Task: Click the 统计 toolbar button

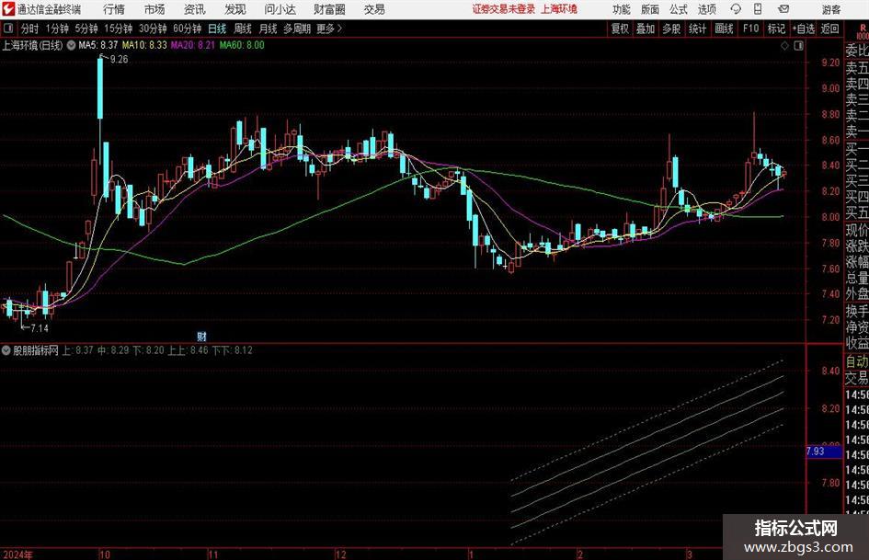Action: pos(697,29)
